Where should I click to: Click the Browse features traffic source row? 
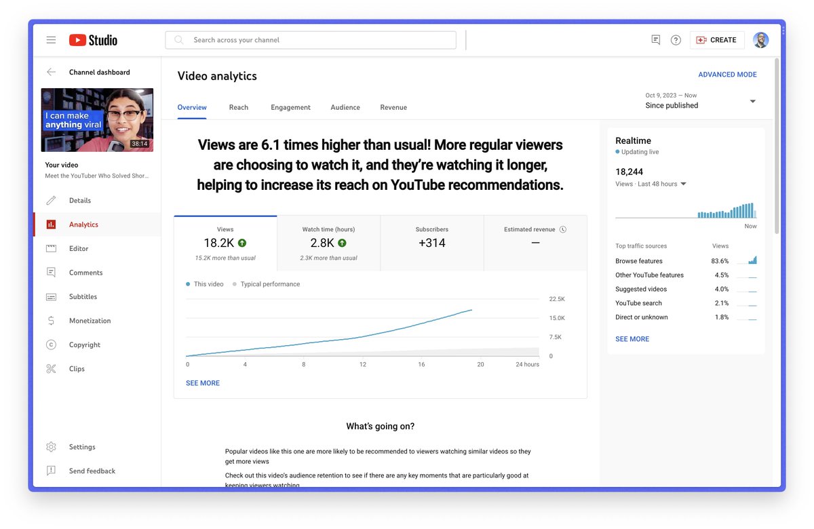pyautogui.click(x=686, y=261)
